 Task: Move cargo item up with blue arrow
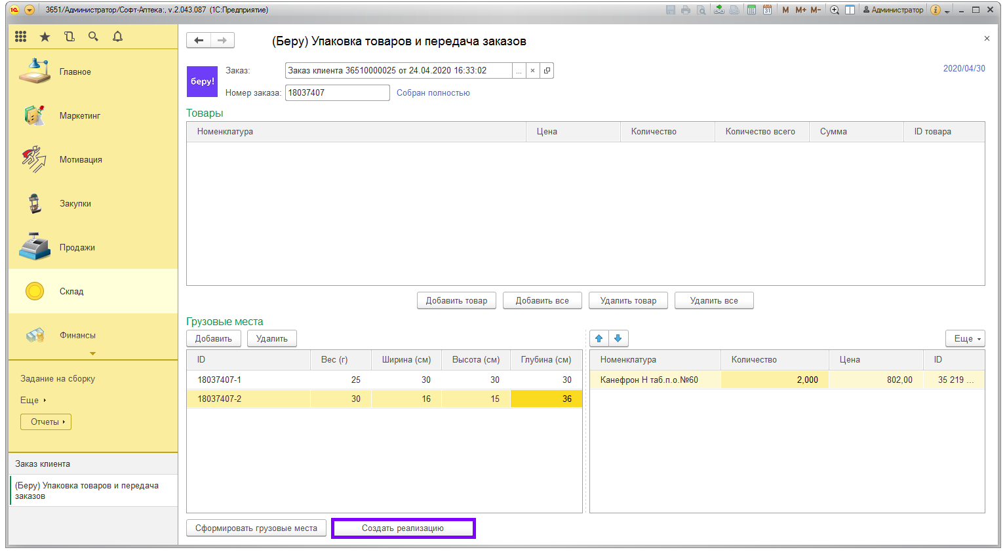pyautogui.click(x=599, y=338)
